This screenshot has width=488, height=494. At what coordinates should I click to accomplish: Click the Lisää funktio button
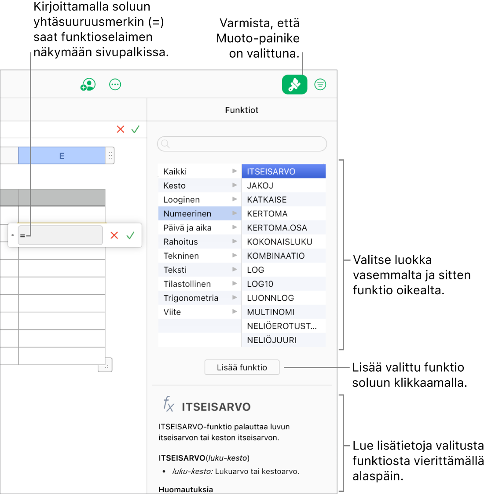pos(242,367)
